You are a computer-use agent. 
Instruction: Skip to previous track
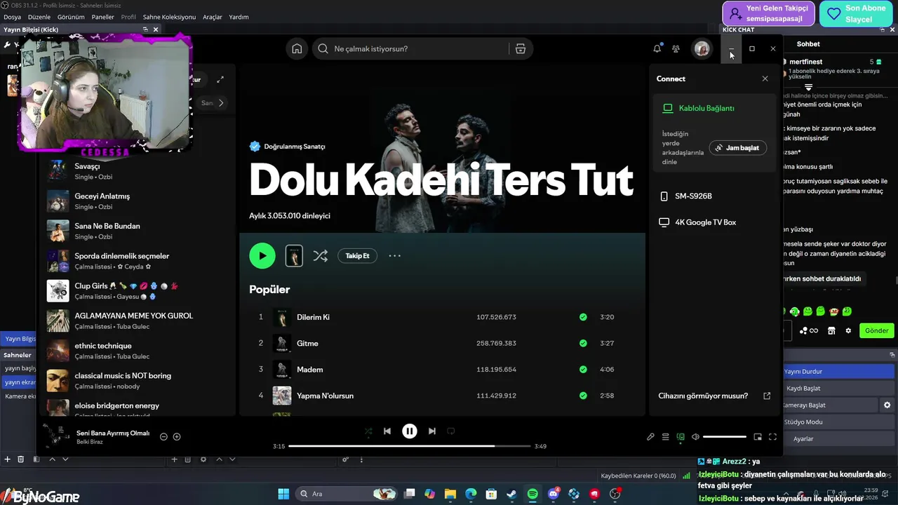click(x=387, y=431)
